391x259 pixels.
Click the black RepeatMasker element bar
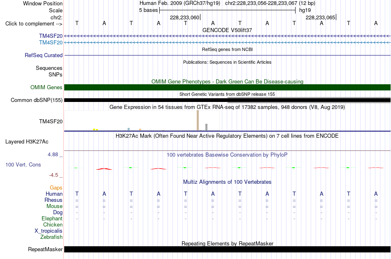pos(227,249)
